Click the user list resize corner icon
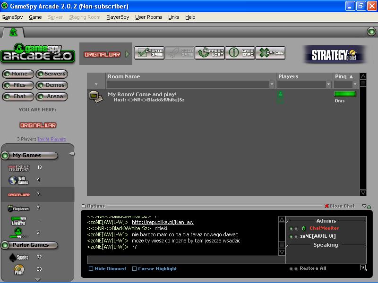Image resolution: width=378 pixels, height=283 pixels. pos(363,268)
